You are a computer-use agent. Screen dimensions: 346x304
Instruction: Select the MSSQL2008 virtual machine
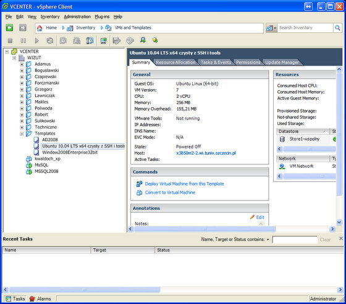point(46,172)
